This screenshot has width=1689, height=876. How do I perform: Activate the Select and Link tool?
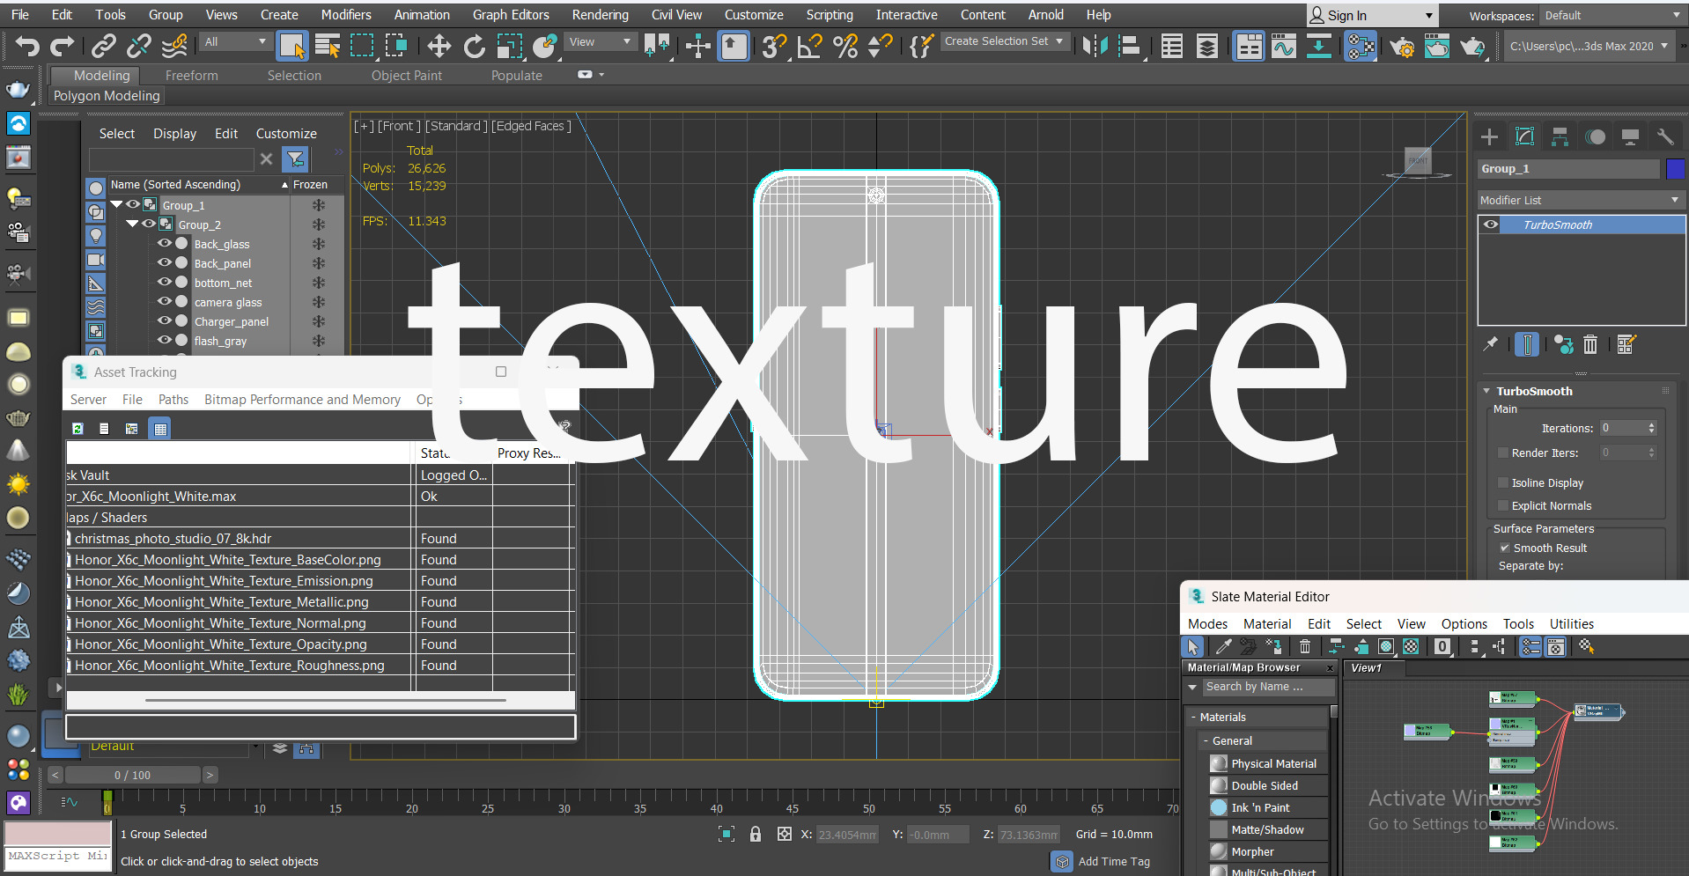[104, 46]
